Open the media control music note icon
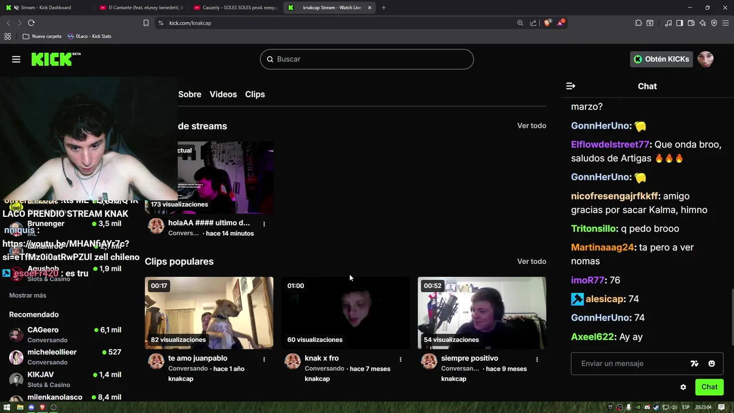 pyautogui.click(x=668, y=23)
